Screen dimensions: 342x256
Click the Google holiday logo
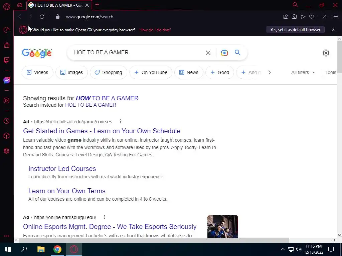[x=37, y=53]
